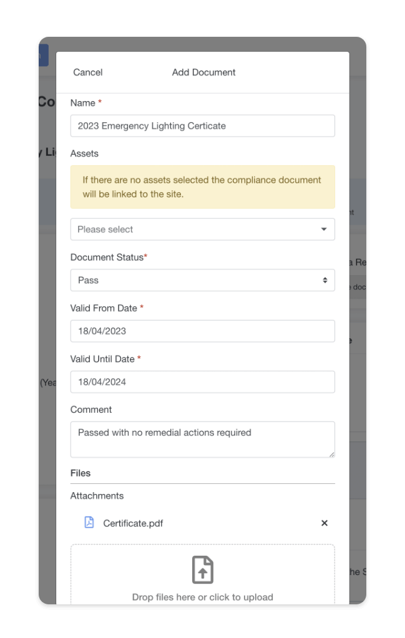Click the Files section heading
Viewport: 405px width, 638px height.
tap(80, 473)
